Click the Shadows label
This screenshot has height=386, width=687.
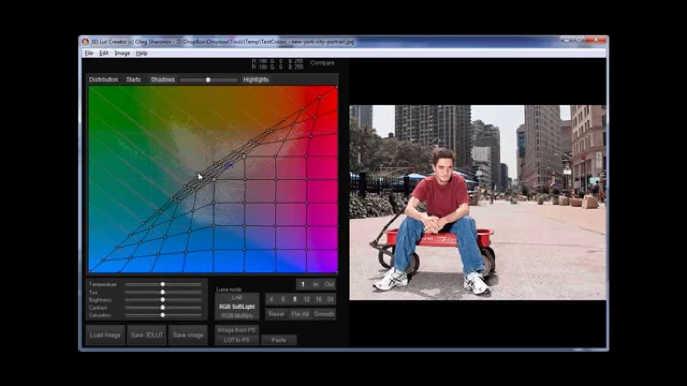pyautogui.click(x=163, y=79)
